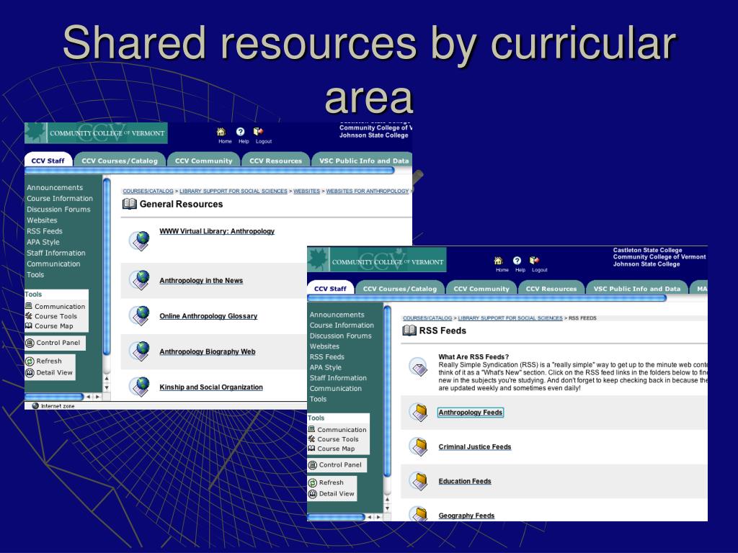Image resolution: width=738 pixels, height=553 pixels.
Task: Click globe icon beside Online Anthropology Glossary
Action: pyautogui.click(x=140, y=315)
